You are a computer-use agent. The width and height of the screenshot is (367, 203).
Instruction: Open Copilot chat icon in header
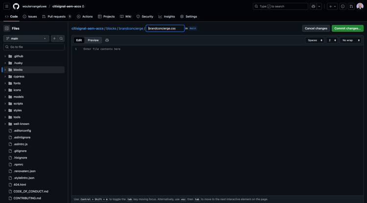[x=313, y=6]
